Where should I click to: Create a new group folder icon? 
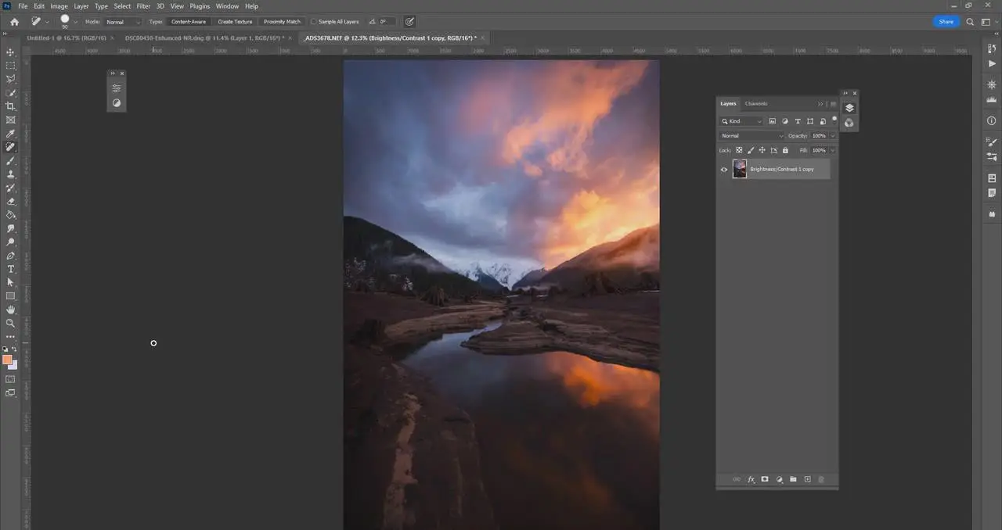(x=793, y=479)
